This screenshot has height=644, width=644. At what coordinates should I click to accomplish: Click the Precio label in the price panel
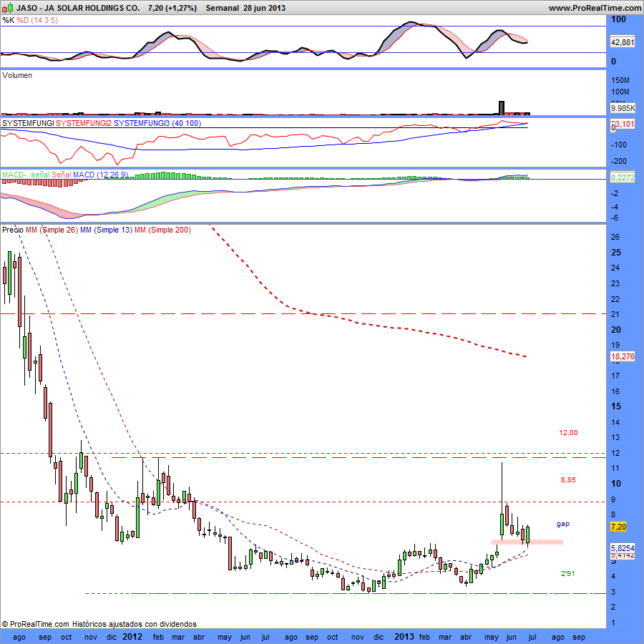(13, 230)
